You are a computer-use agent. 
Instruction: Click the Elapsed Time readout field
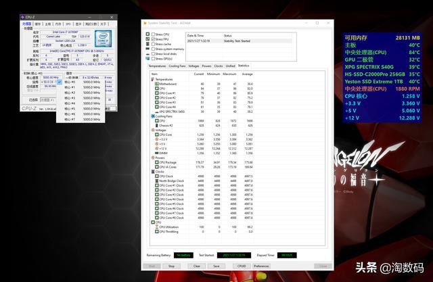click(x=287, y=255)
